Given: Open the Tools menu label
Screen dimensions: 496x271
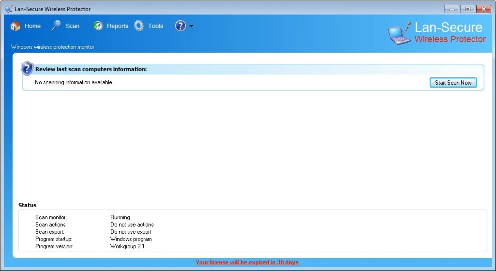Looking at the screenshot, I should [156, 26].
